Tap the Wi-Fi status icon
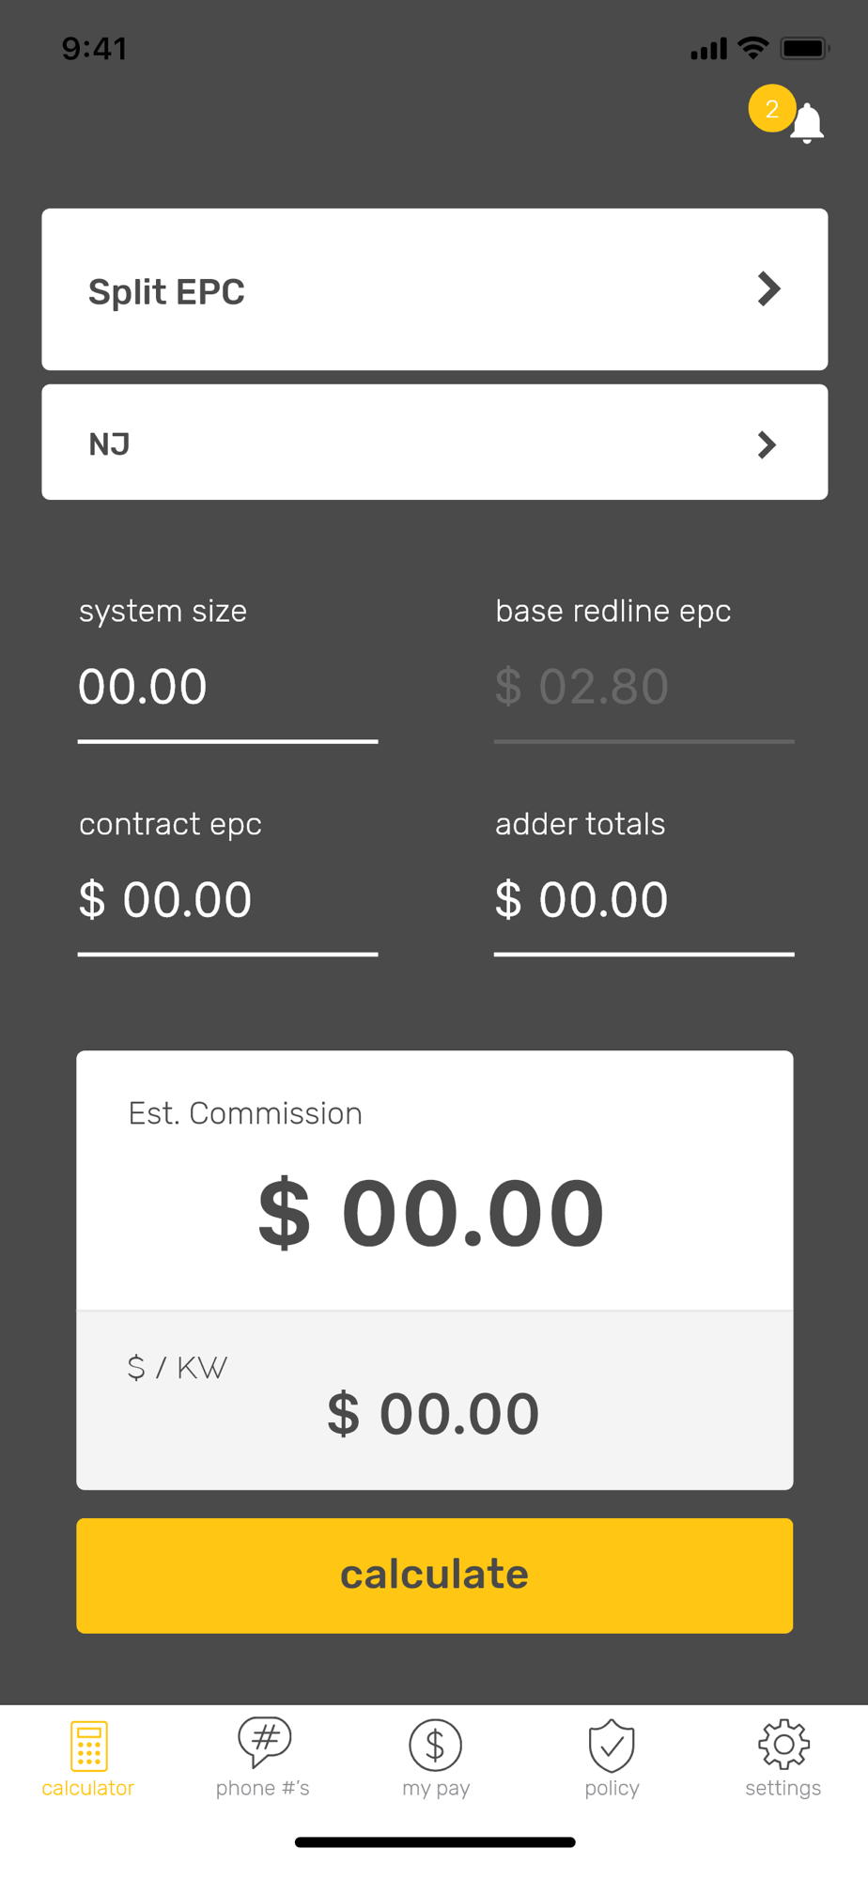 click(x=752, y=48)
